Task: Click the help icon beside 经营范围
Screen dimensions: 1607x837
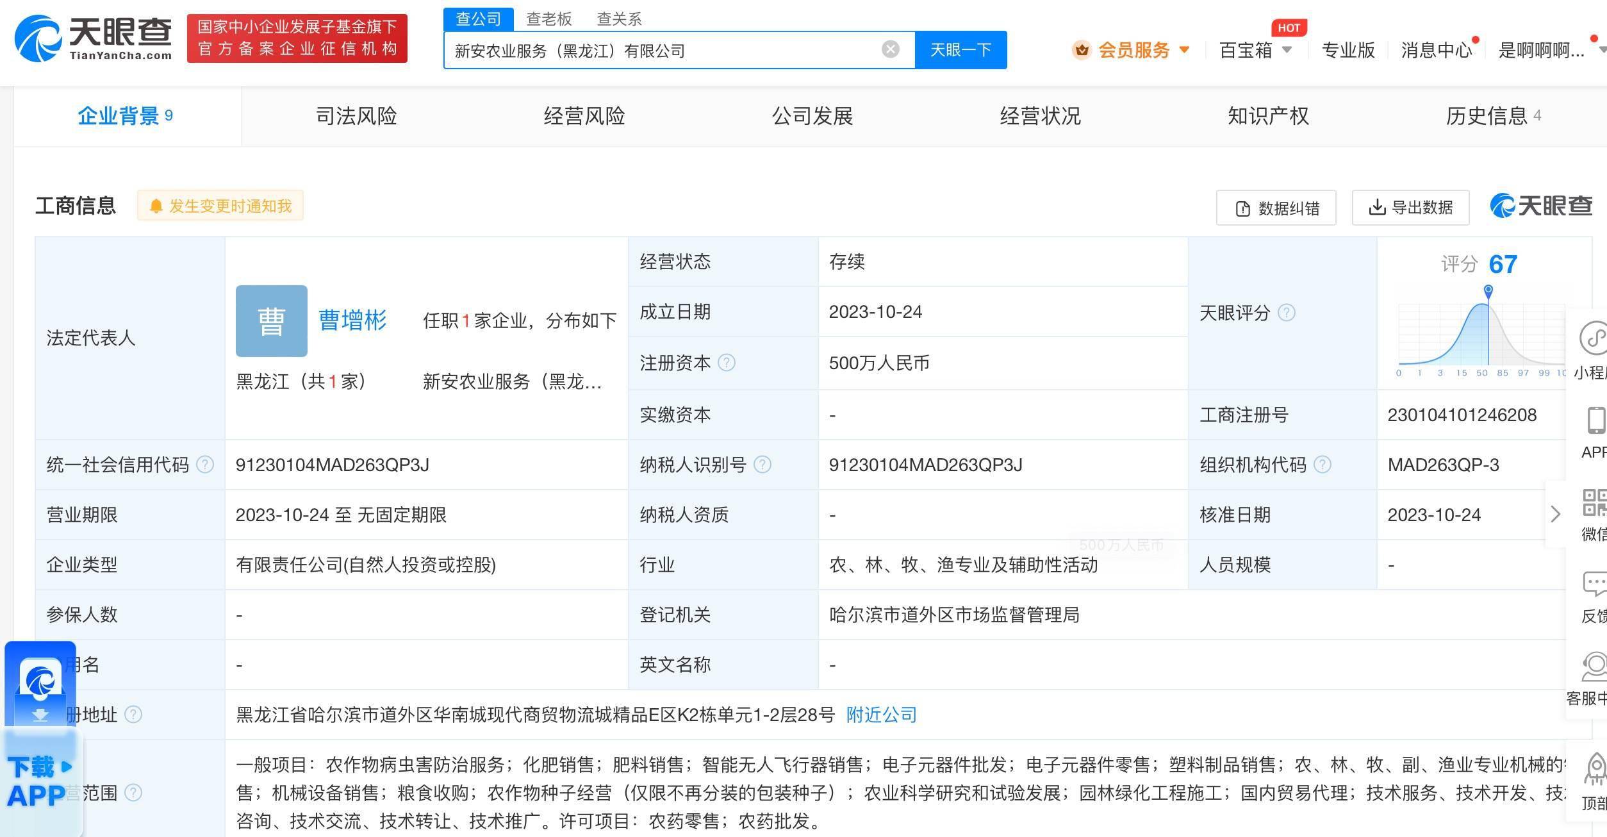Action: pyautogui.click(x=133, y=793)
